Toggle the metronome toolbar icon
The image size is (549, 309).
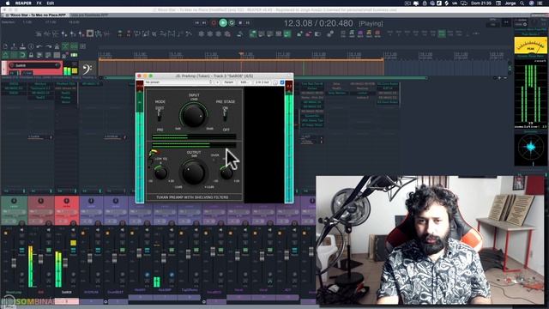pyautogui.click(x=57, y=46)
